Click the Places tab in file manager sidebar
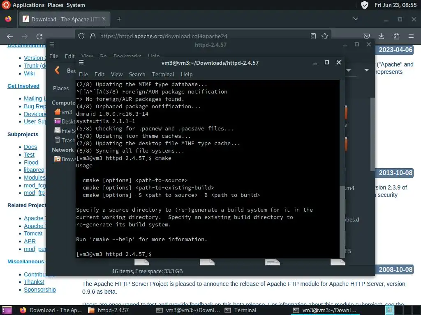 pos(61,88)
